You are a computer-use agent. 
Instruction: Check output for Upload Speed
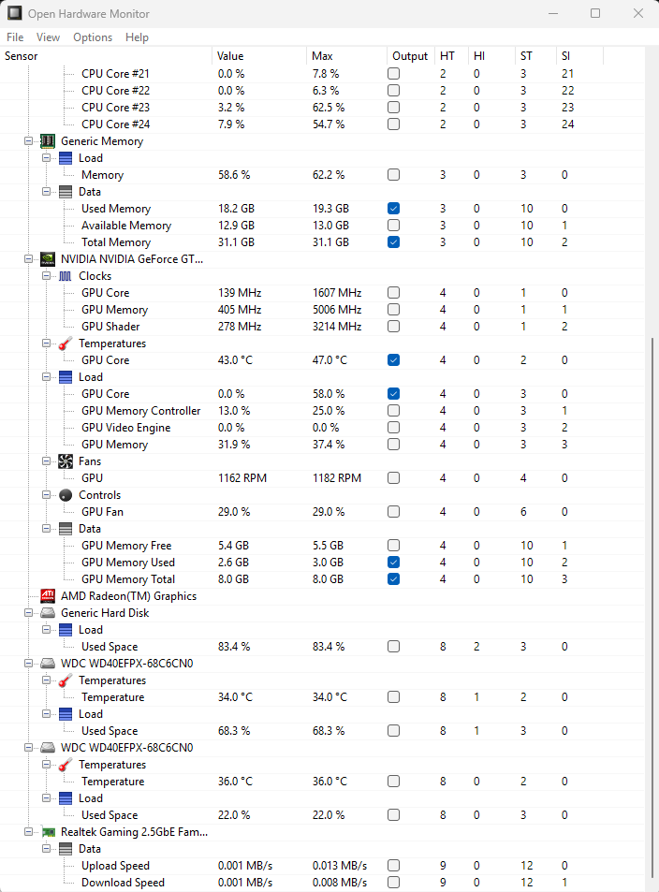pos(393,865)
